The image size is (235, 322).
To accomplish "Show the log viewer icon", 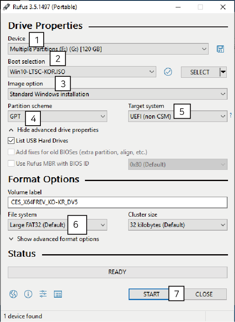I will (58, 294).
